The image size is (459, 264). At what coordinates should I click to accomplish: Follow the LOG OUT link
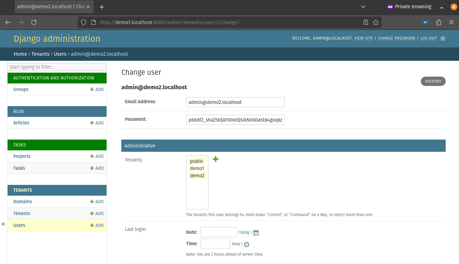428,38
